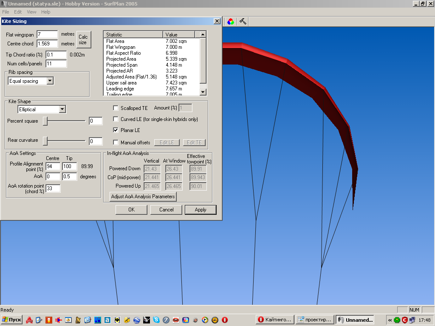Expand the Rib spacing dropdown

coord(50,81)
